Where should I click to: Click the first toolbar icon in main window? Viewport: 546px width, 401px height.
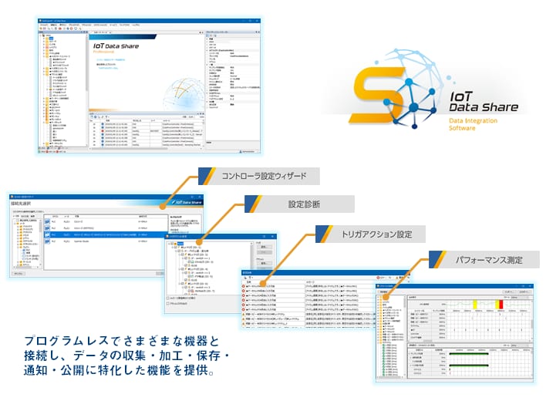[x=41, y=29]
